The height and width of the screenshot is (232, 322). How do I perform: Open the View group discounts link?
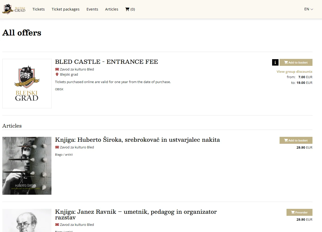click(x=294, y=72)
